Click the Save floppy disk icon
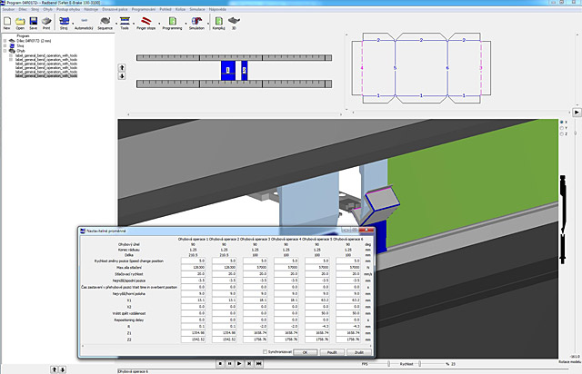 click(x=34, y=21)
